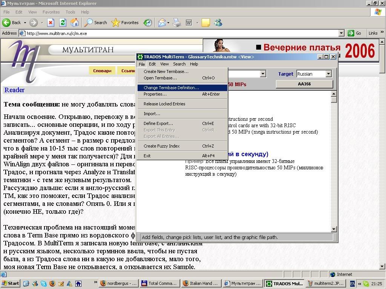The height and width of the screenshot is (289, 386).
Task: Click the TRADOS MultiTerm title bar icon
Action: point(140,57)
